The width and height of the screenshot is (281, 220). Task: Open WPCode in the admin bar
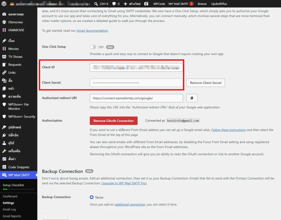pyautogui.click(x=159, y=4)
